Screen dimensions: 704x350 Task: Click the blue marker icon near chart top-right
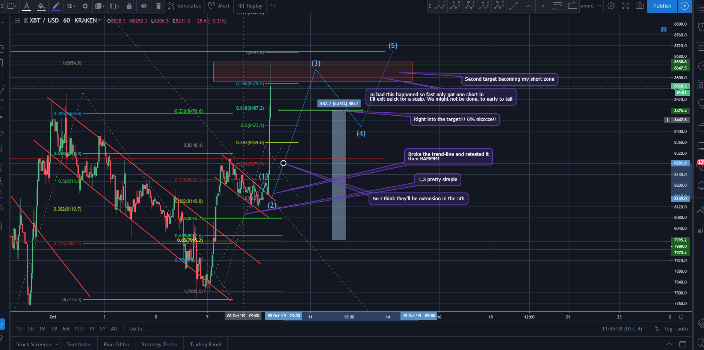click(664, 30)
